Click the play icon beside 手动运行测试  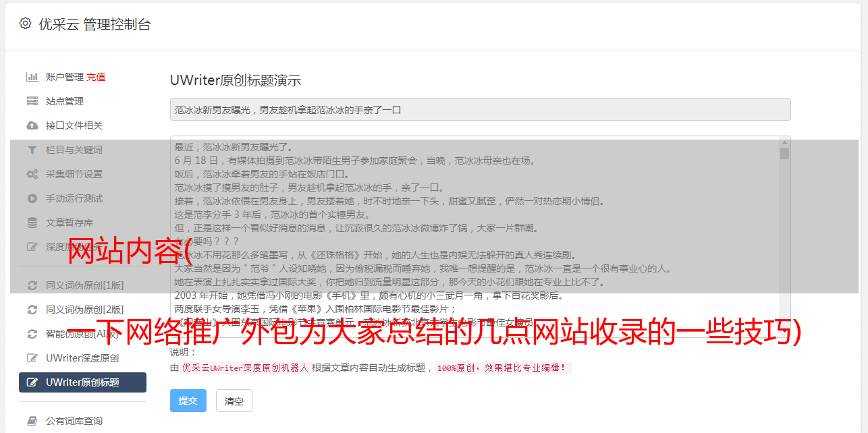click(x=32, y=198)
